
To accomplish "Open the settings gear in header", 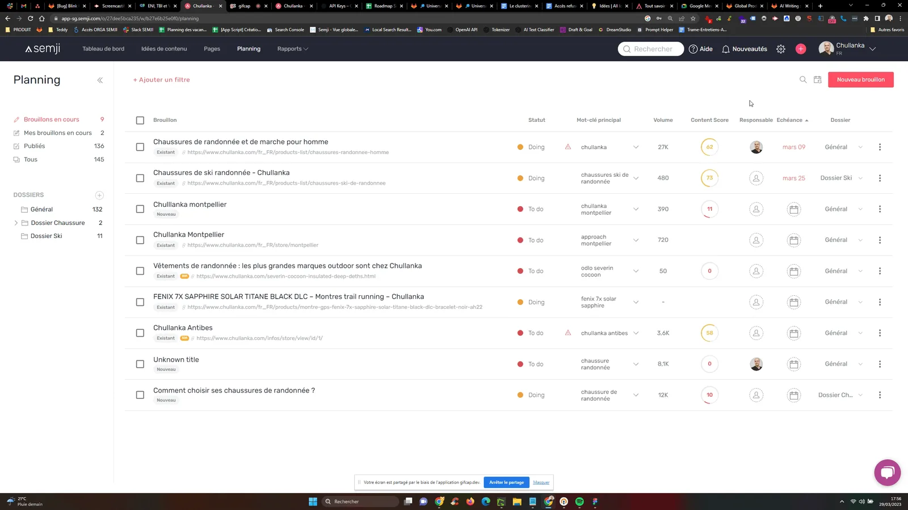I will (781, 49).
